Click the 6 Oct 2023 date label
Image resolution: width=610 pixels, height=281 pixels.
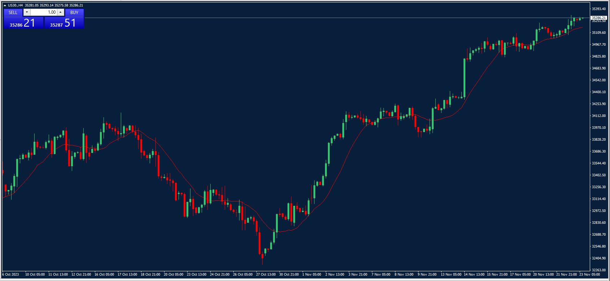[x=10, y=275]
